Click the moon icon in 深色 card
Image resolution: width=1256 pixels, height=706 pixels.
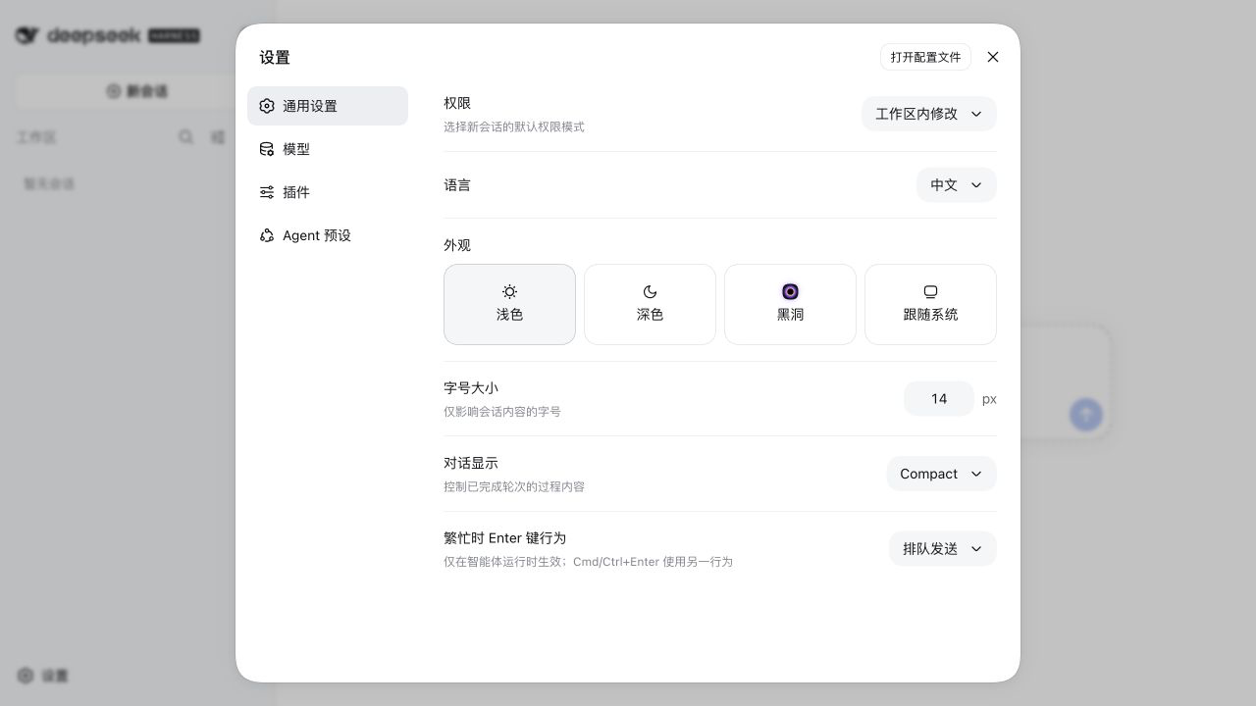click(650, 291)
